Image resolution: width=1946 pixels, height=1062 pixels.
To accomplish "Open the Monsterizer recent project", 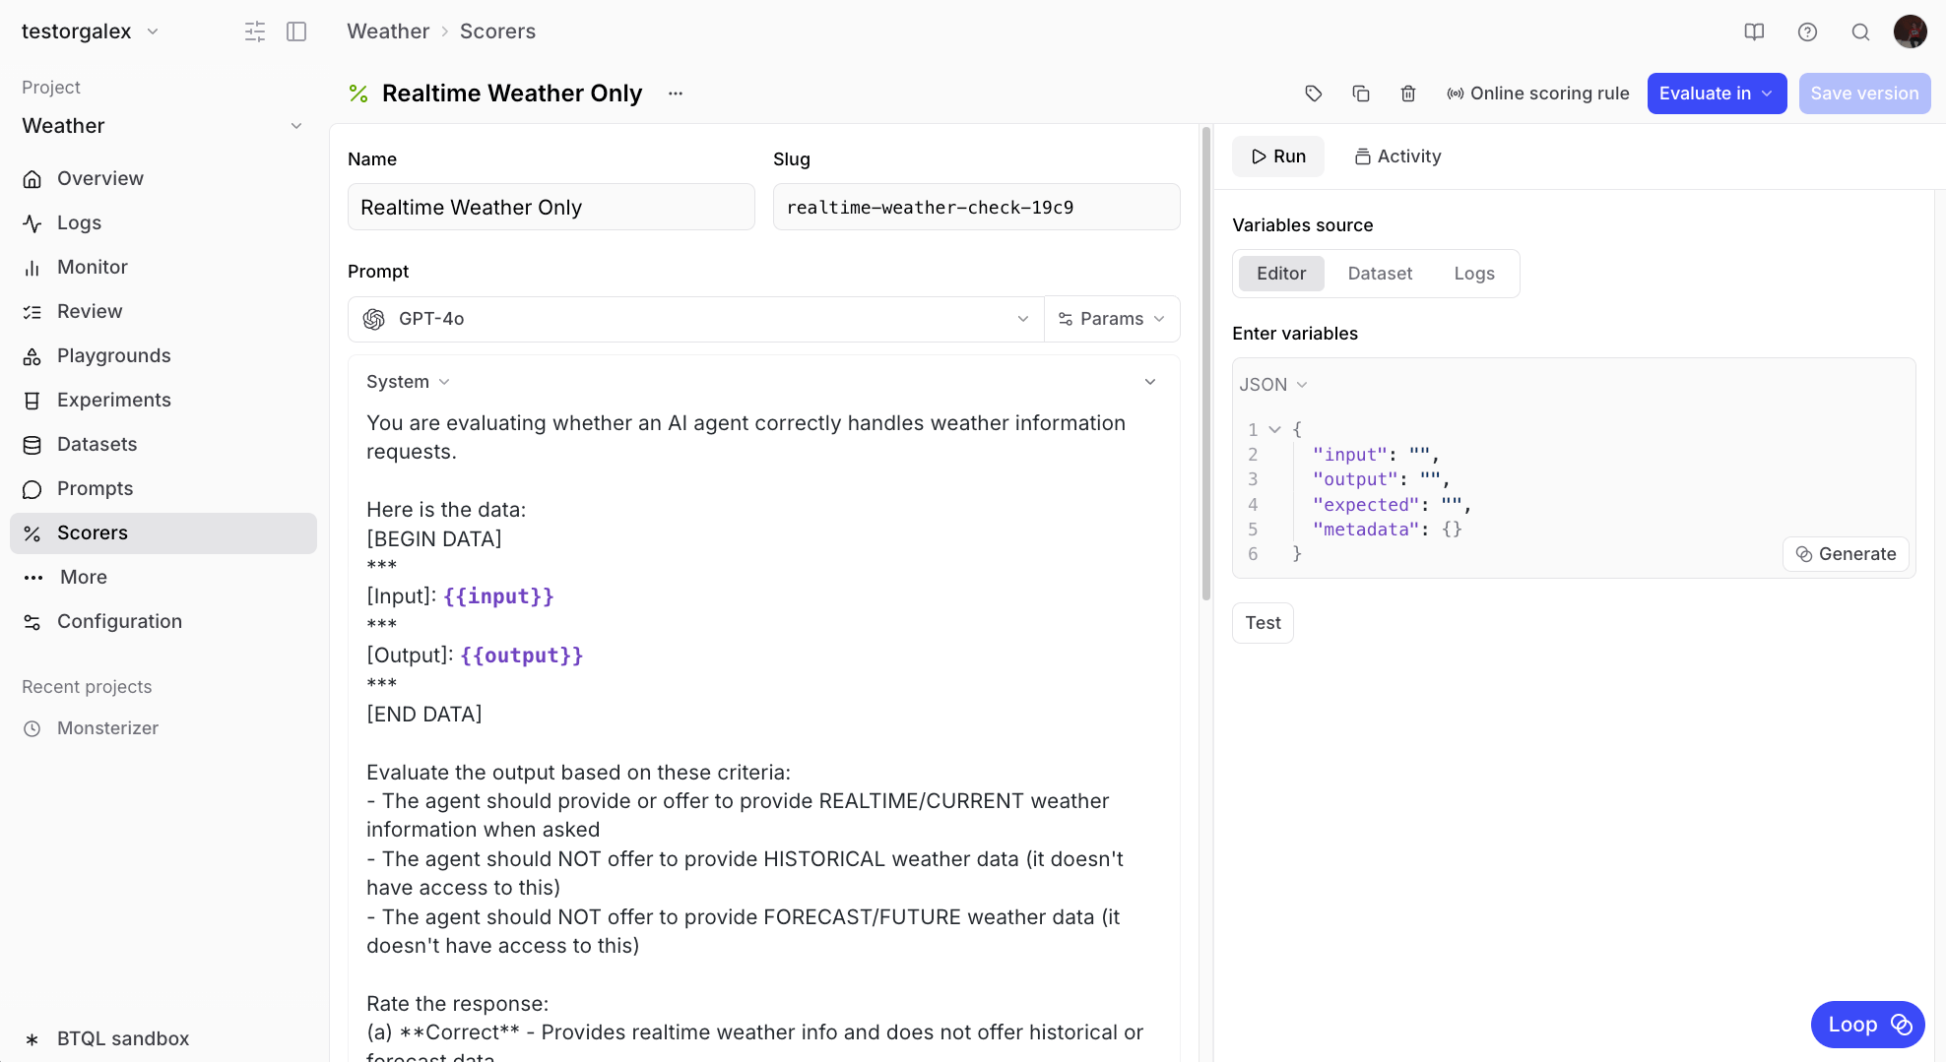I will pyautogui.click(x=163, y=728).
